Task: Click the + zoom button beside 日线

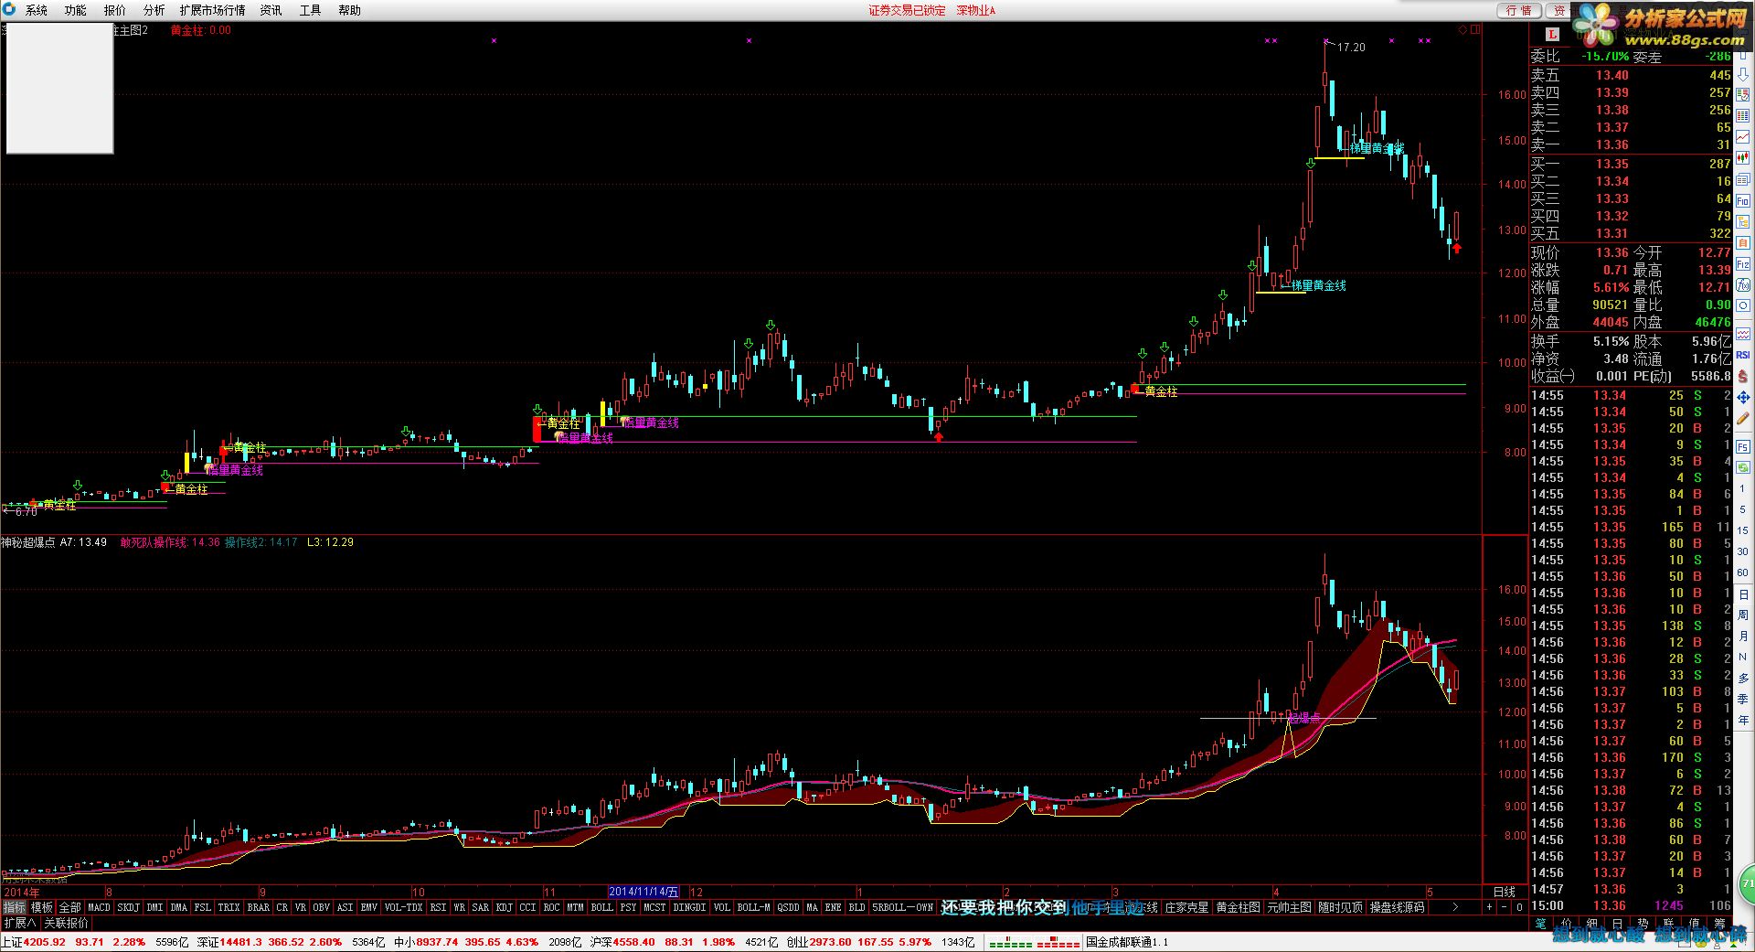Action: tap(1489, 907)
